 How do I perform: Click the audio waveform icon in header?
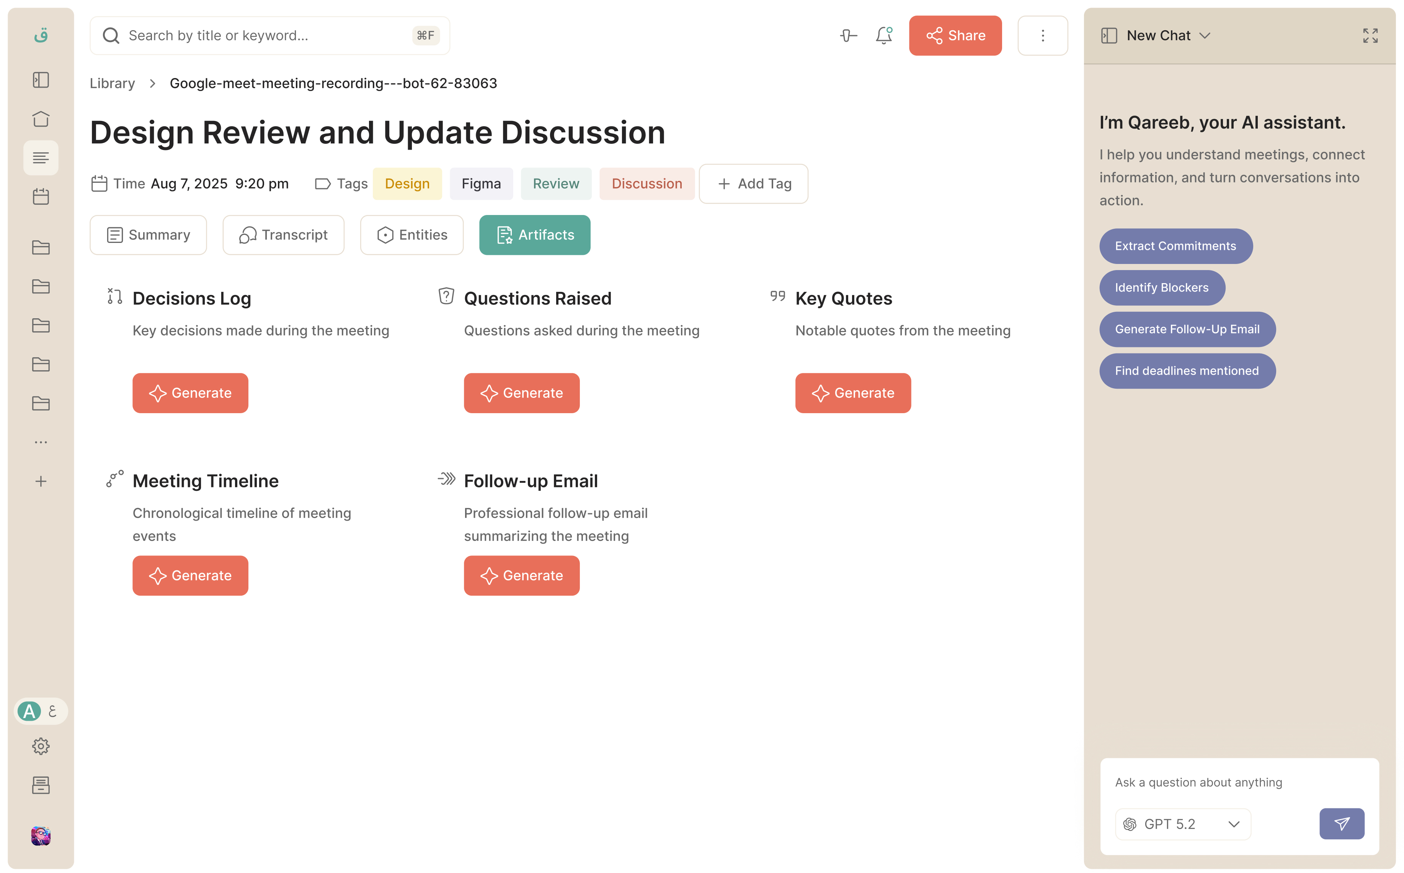(x=848, y=36)
